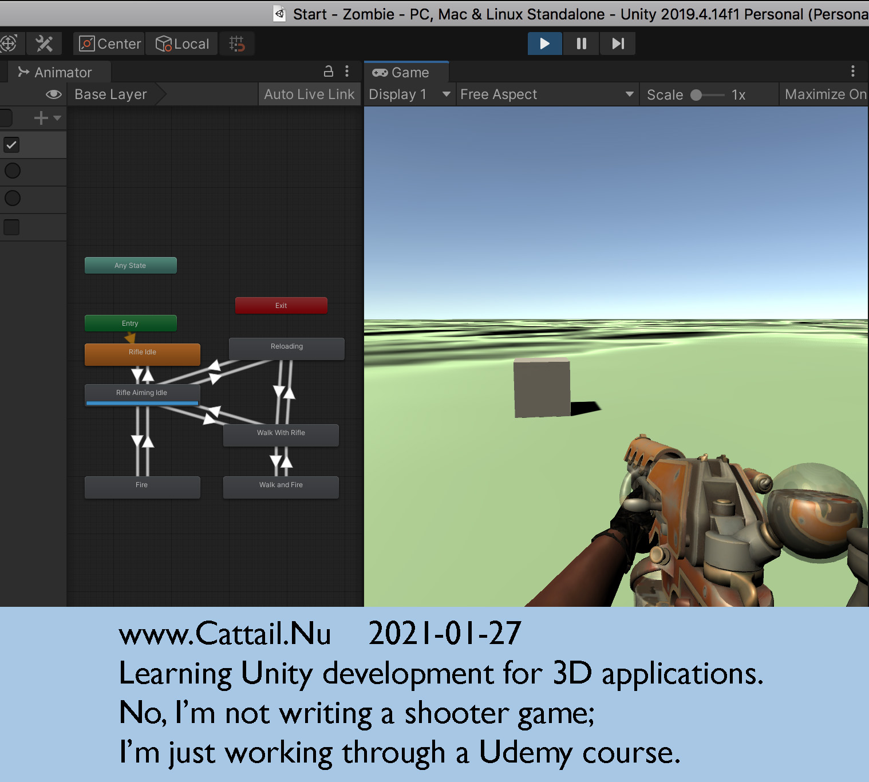The height and width of the screenshot is (782, 869).
Task: Switch to the Animator tab
Action: tap(60, 72)
